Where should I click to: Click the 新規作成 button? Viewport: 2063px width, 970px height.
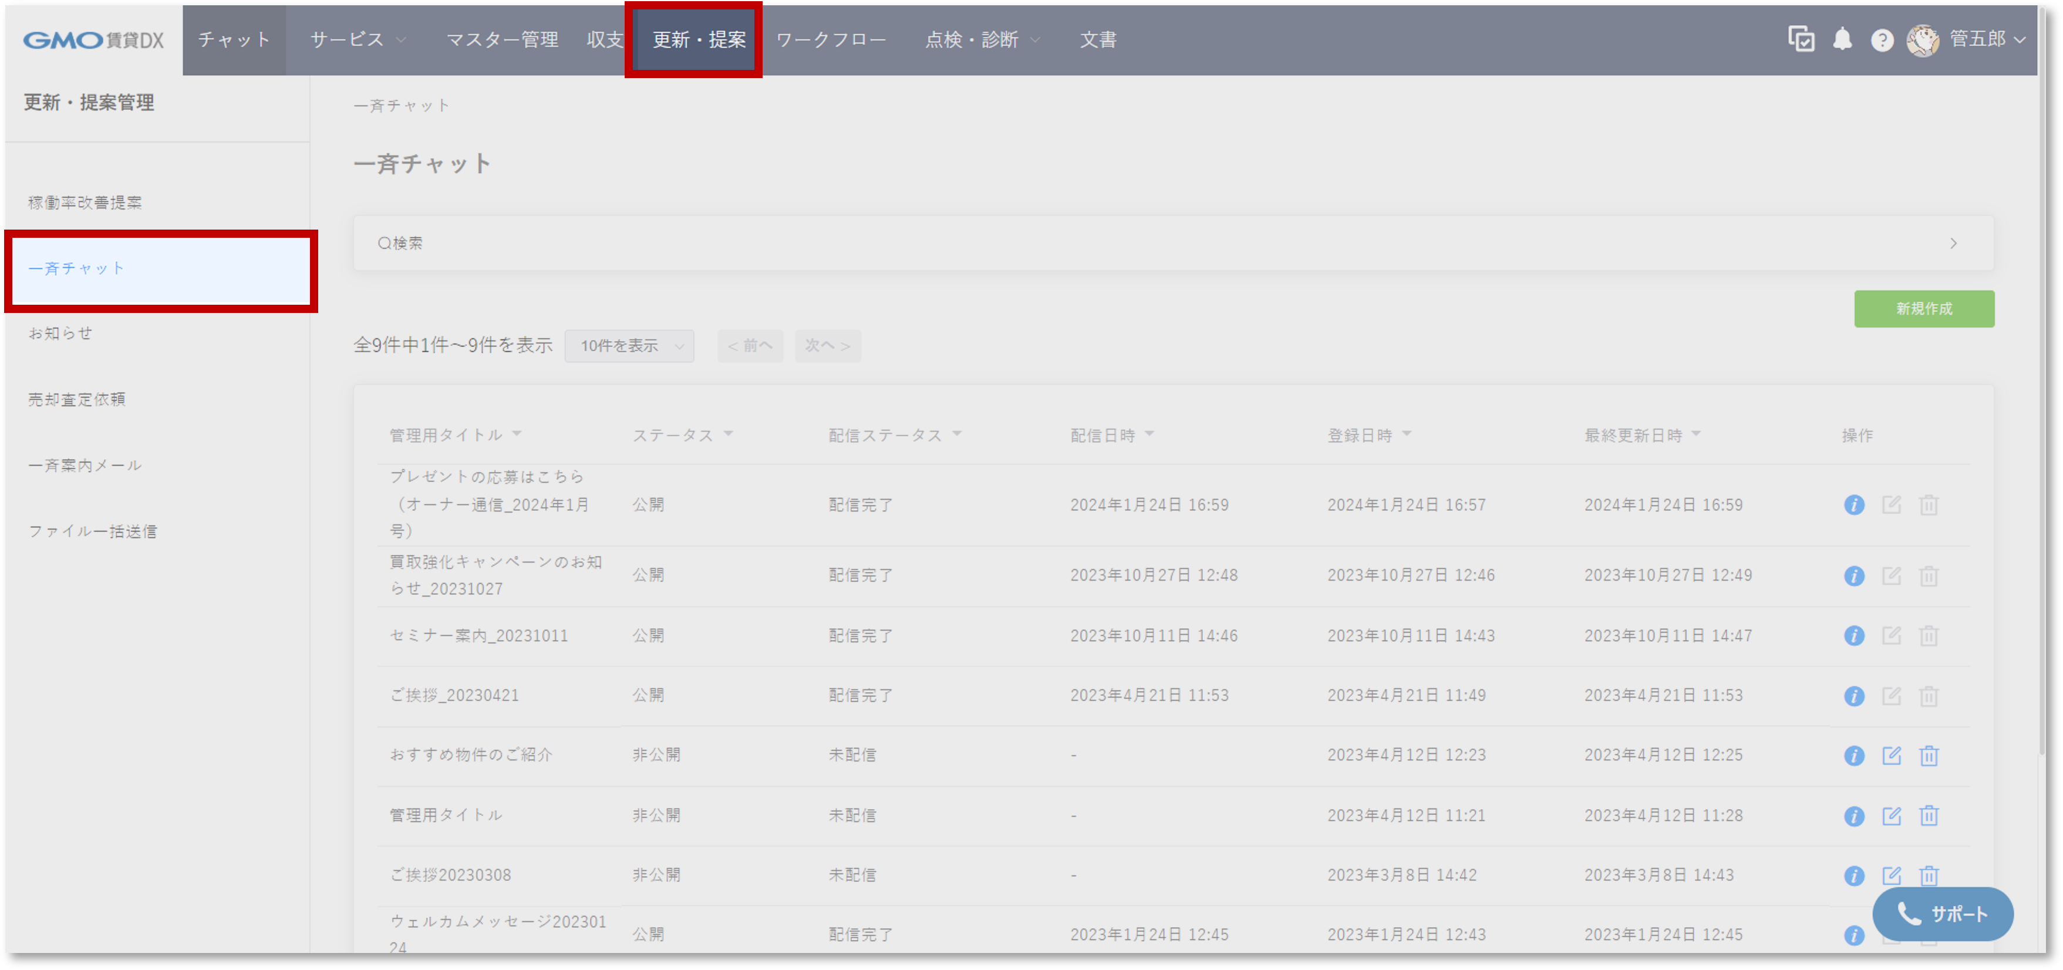coord(1924,308)
